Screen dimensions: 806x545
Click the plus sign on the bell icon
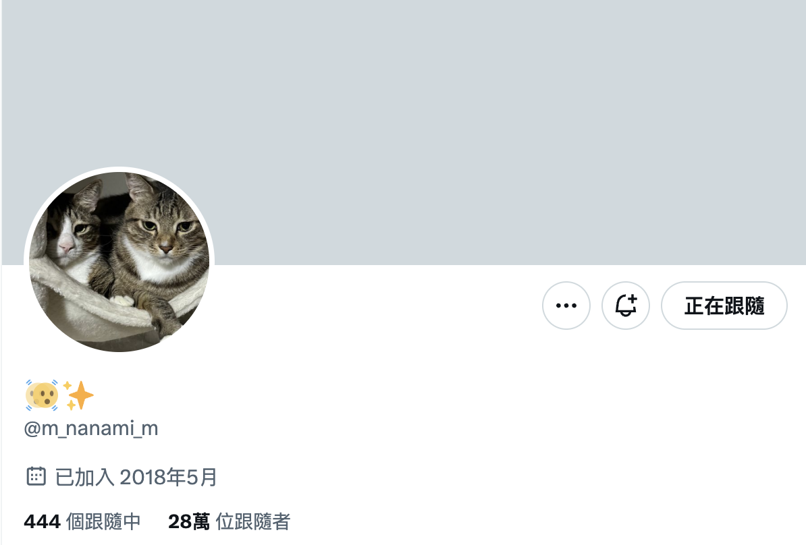point(633,298)
